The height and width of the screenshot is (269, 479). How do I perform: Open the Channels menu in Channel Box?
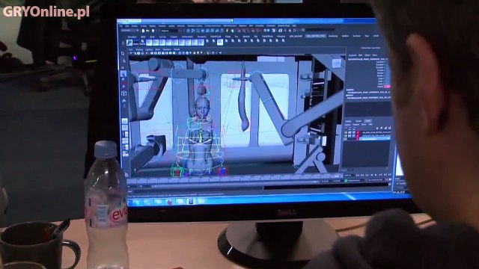[353, 55]
